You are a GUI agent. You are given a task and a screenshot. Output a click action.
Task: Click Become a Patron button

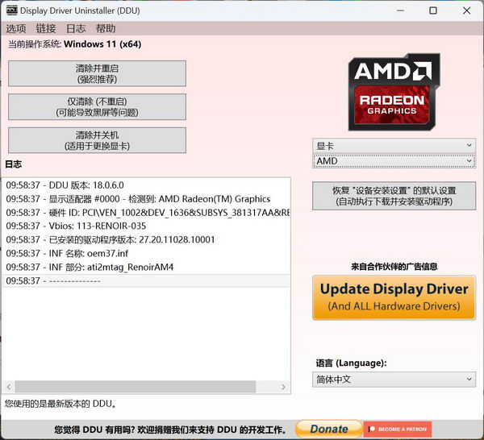[x=398, y=429]
